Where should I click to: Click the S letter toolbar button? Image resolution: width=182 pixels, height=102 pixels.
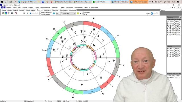[27, 13]
